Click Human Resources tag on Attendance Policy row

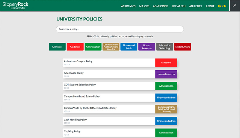point(166,74)
